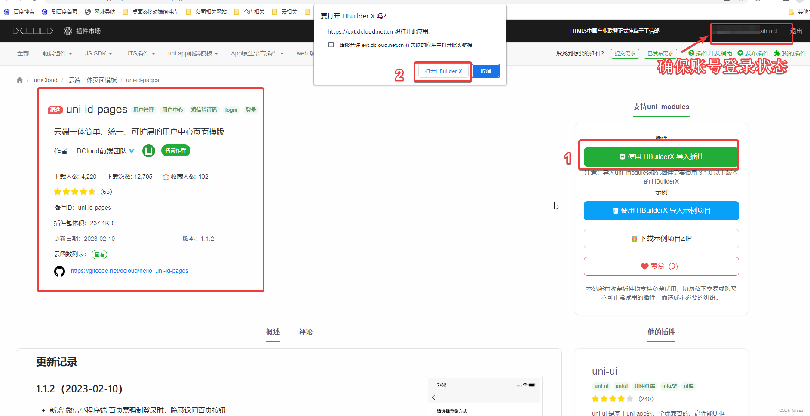Open the 公司相关网站 bookmark folder

coord(206,12)
